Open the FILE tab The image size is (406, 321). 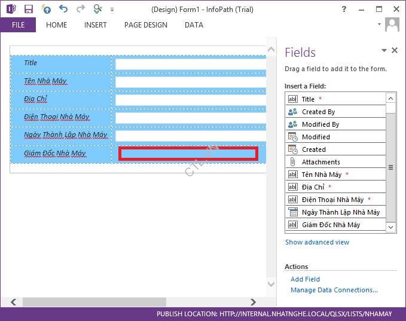pyautogui.click(x=18, y=25)
